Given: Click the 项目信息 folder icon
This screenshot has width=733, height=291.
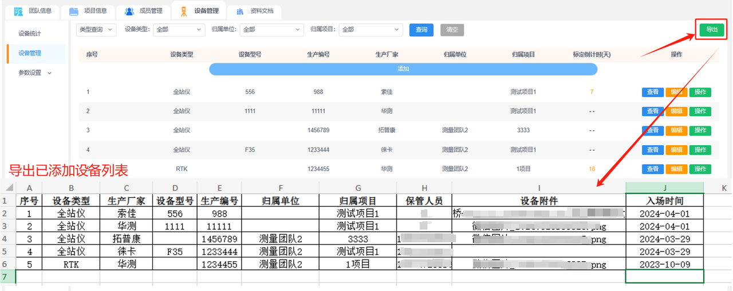Looking at the screenshot, I should [x=73, y=11].
